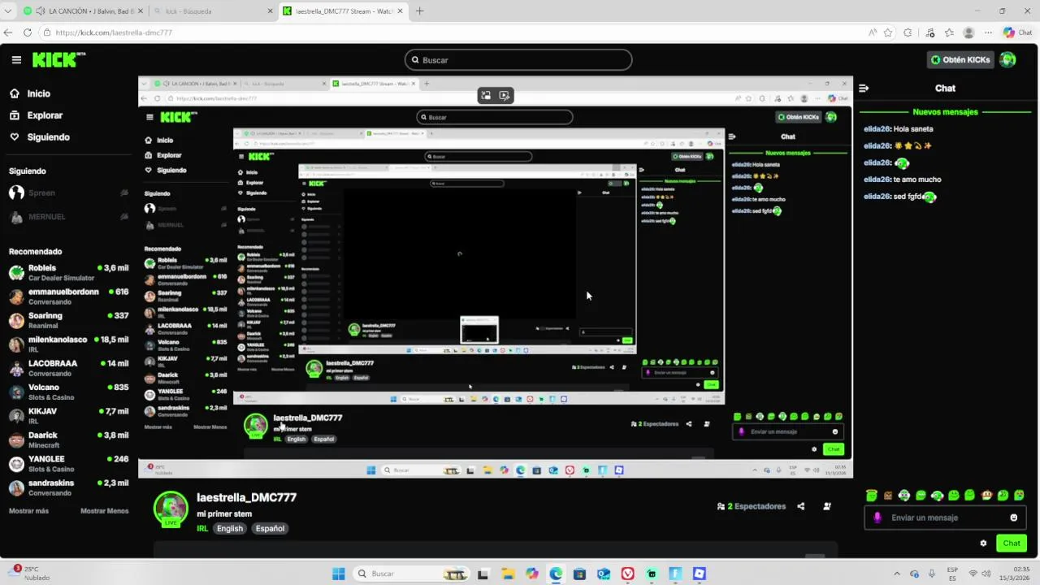This screenshot has width=1040, height=585.
Task: Open Siguiendo heart item in outer Kick sidebar
Action: click(x=39, y=137)
